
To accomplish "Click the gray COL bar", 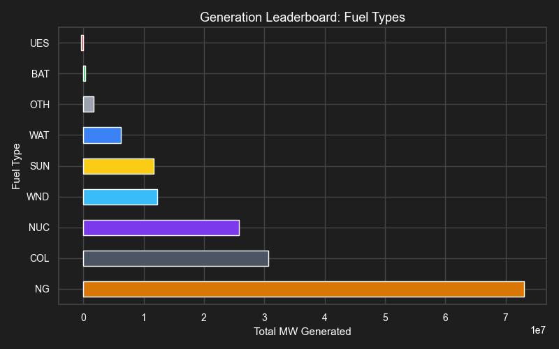I will 176,258.
